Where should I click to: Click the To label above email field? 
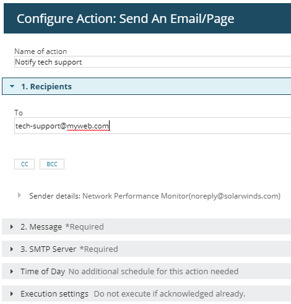(x=19, y=113)
